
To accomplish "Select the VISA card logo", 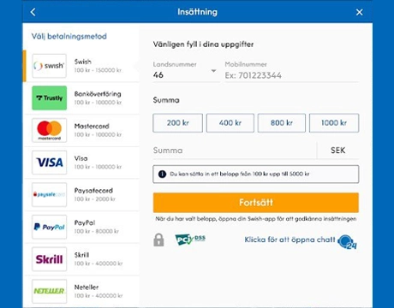I will tap(49, 163).
